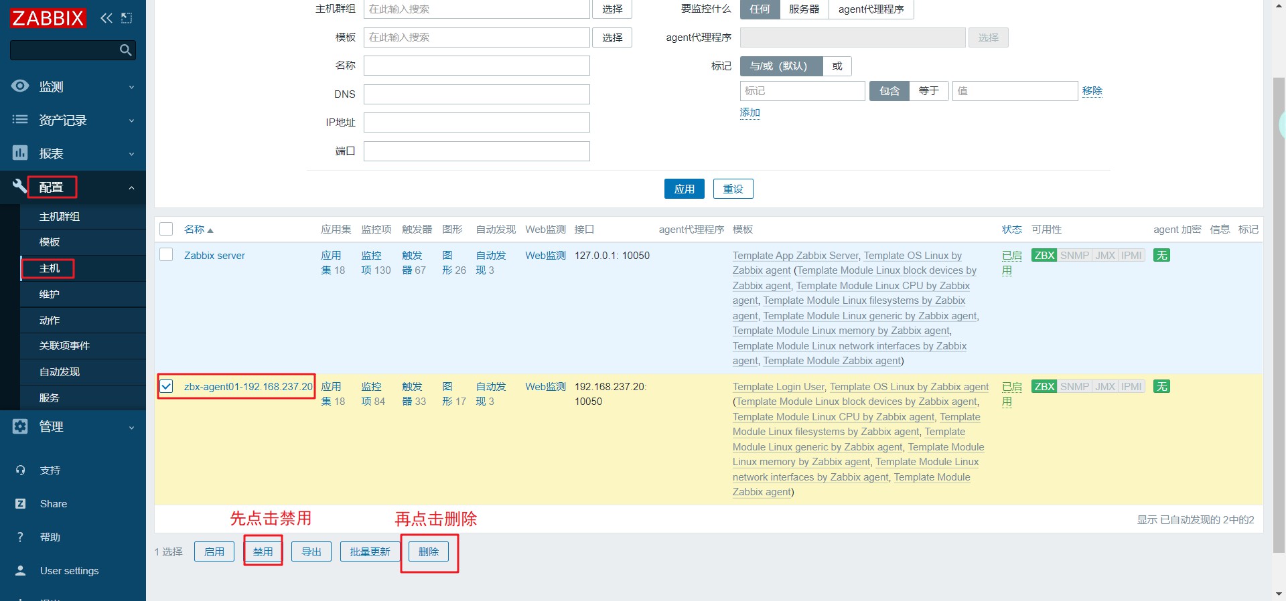Click IPMI badge in Zabbix server row
The height and width of the screenshot is (601, 1286).
tap(1131, 255)
